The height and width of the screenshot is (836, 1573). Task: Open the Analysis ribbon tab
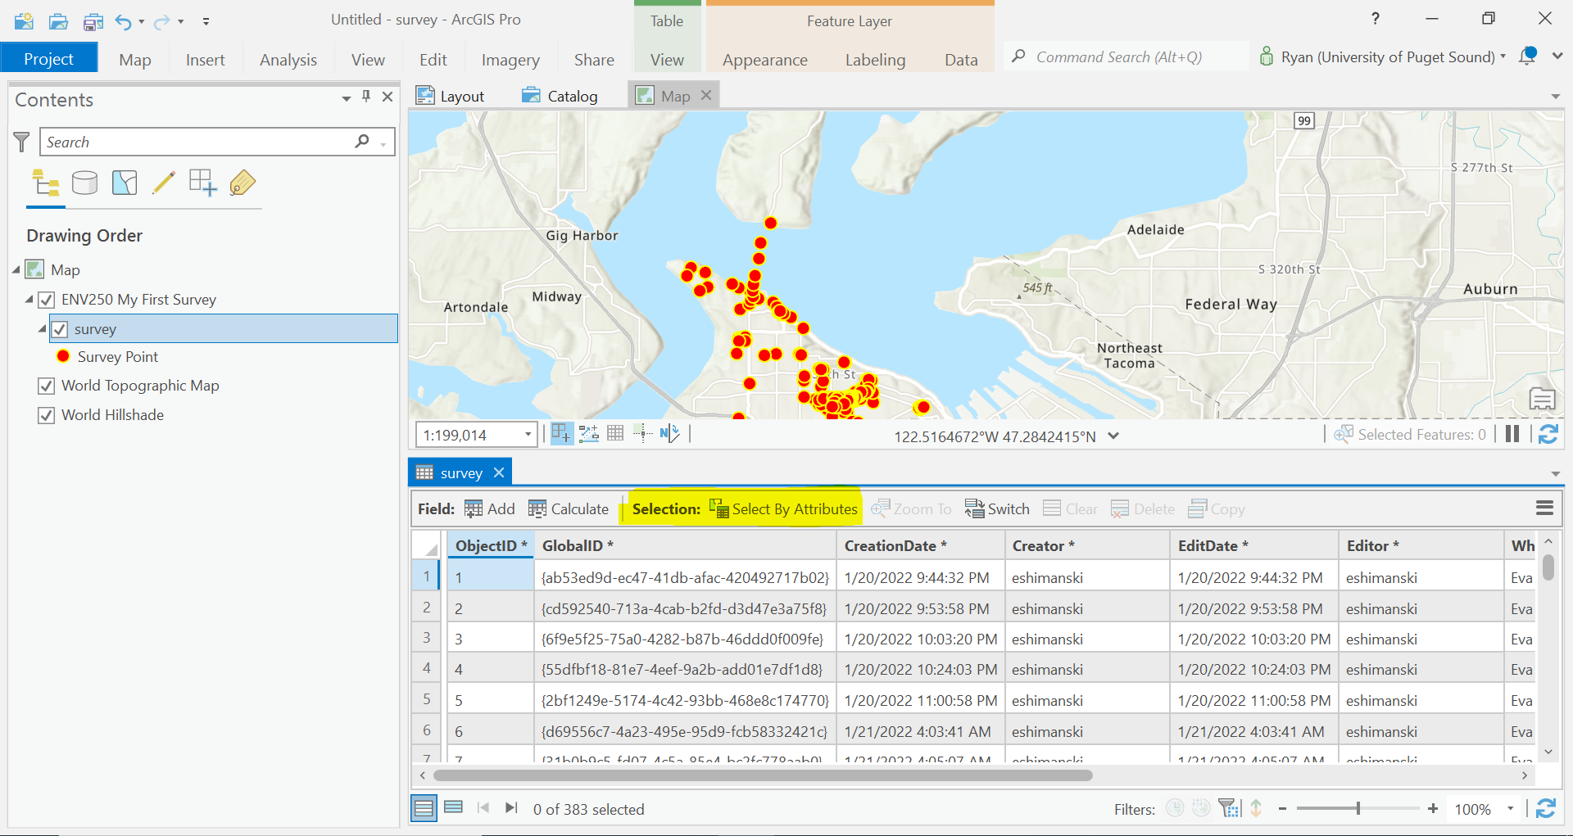pyautogui.click(x=288, y=60)
